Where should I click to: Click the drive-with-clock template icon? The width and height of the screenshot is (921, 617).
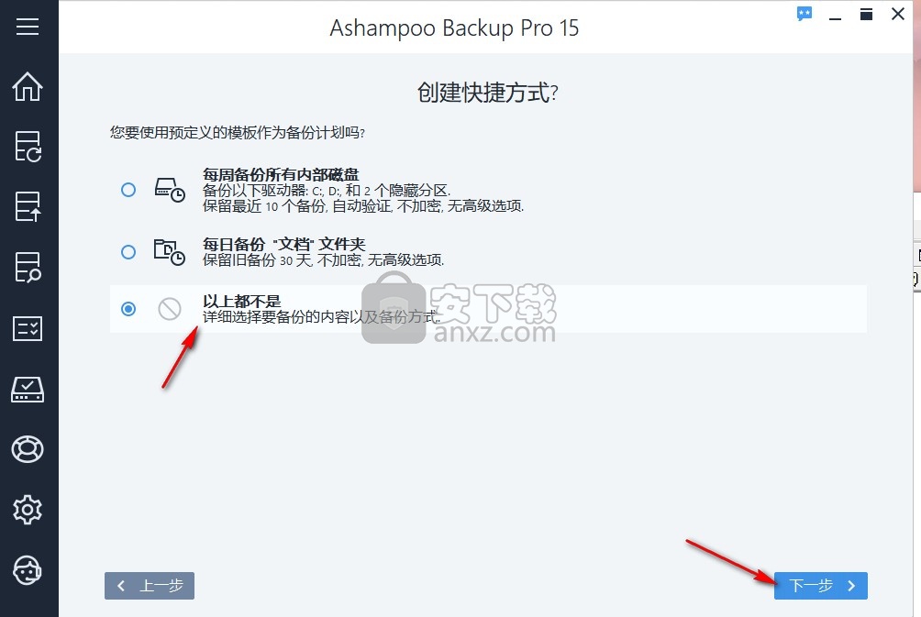point(170,190)
